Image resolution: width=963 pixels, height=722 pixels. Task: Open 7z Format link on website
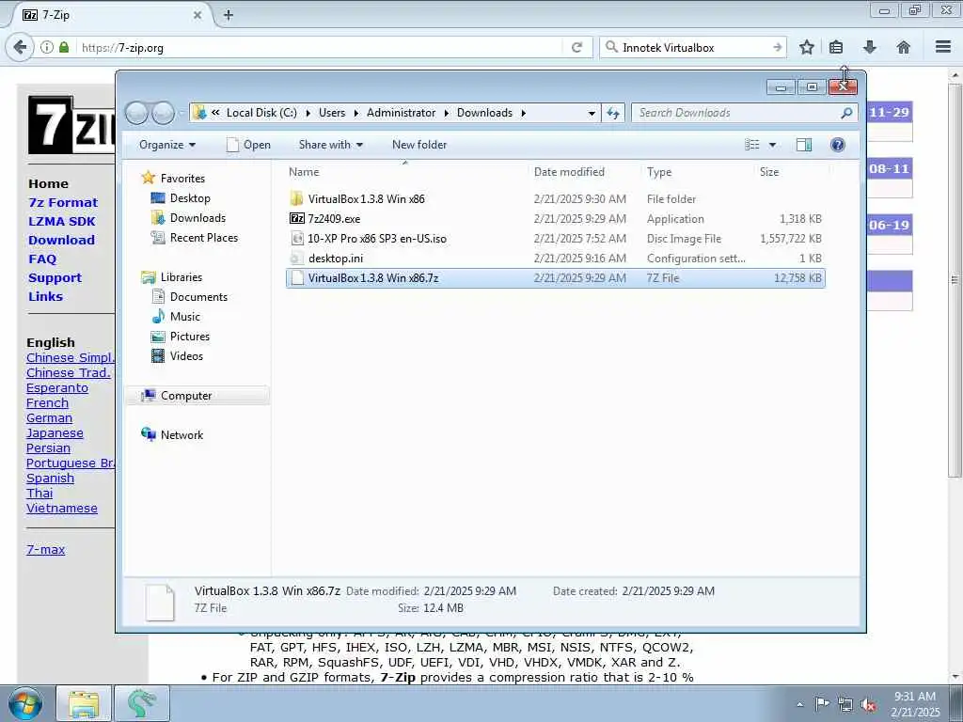click(x=63, y=203)
